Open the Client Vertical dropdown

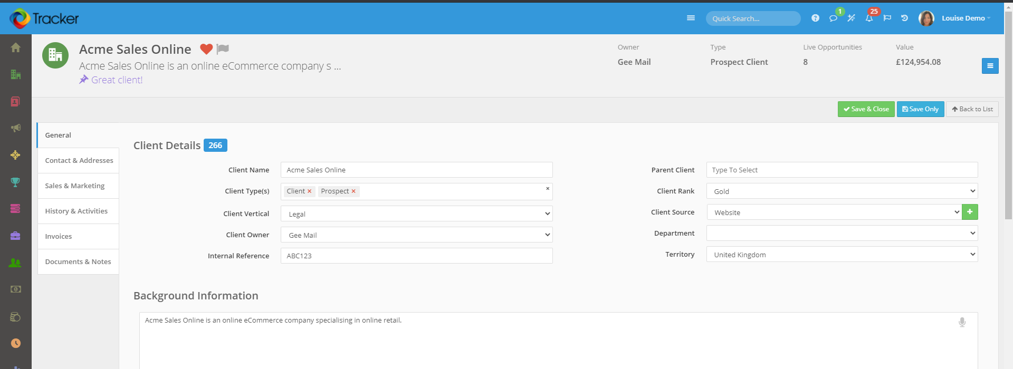[x=416, y=214]
